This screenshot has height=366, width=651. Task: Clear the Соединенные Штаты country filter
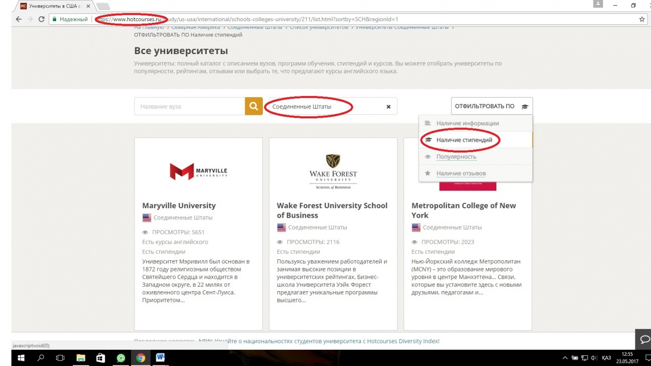tap(388, 107)
